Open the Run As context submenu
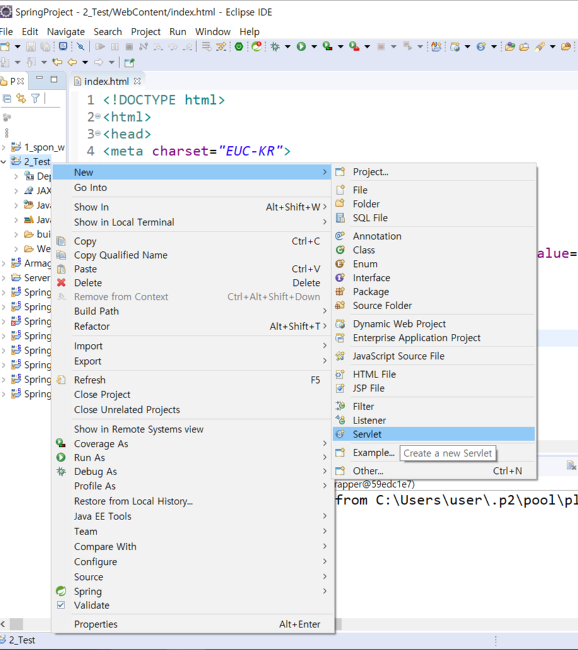 click(192, 458)
